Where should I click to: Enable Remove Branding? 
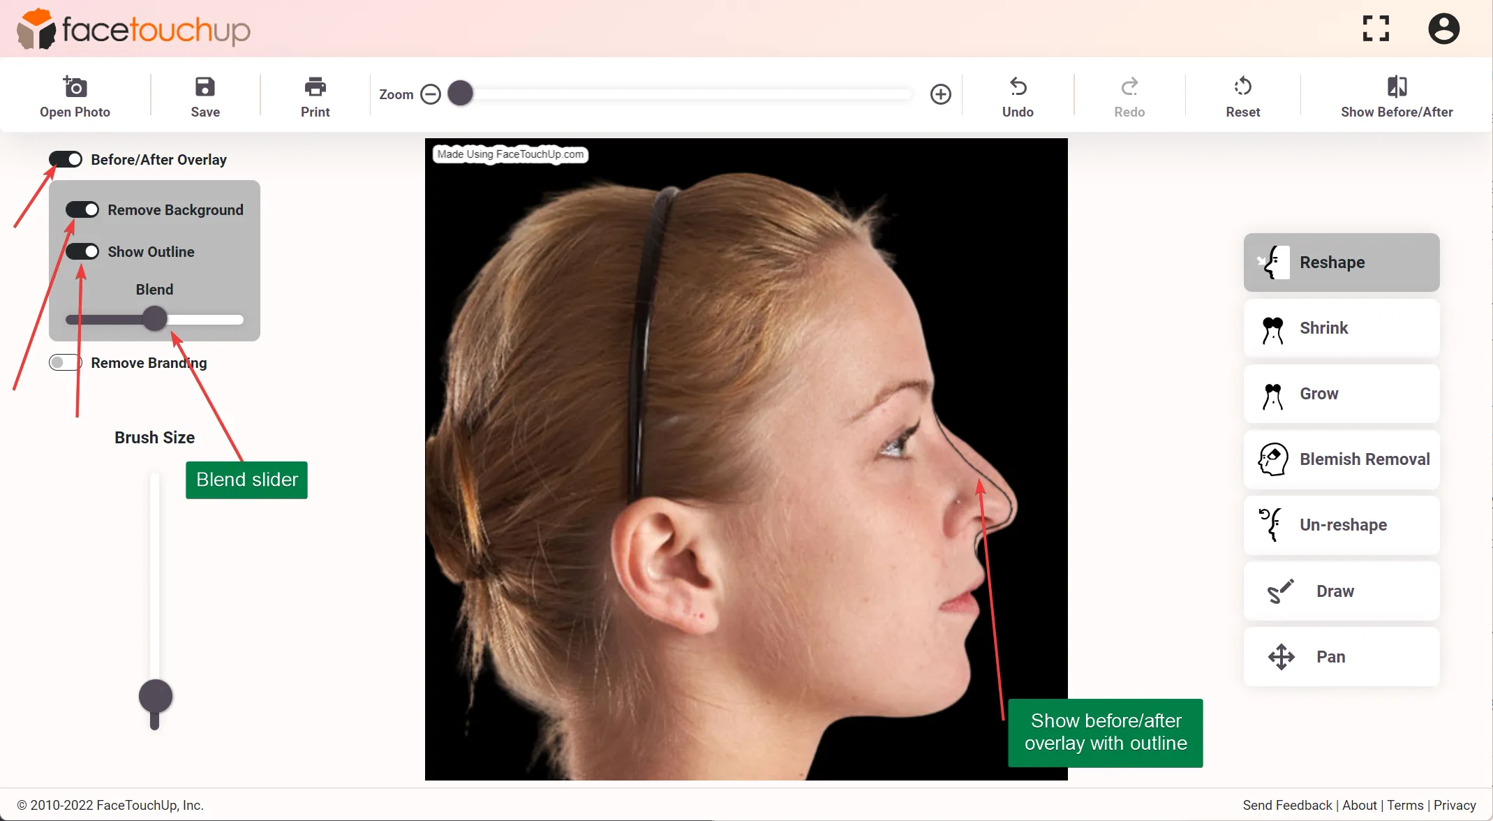tap(65, 362)
